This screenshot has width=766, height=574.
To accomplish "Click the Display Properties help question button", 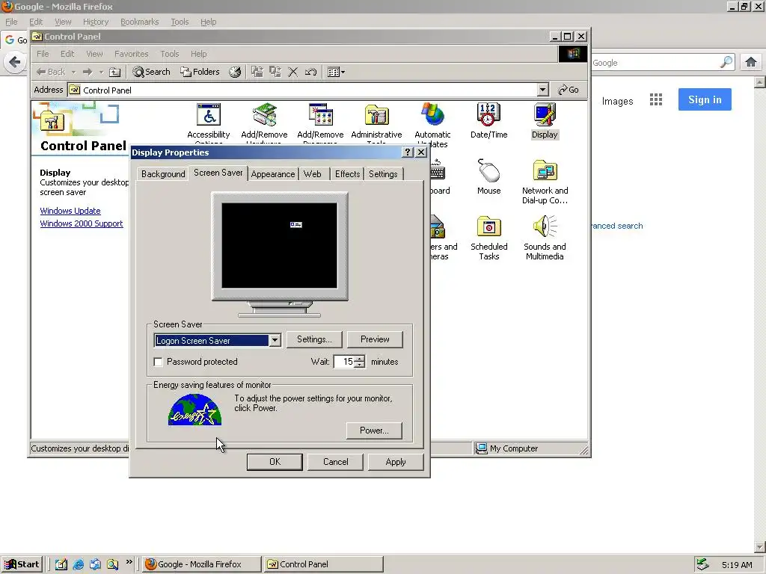I will 408,152.
